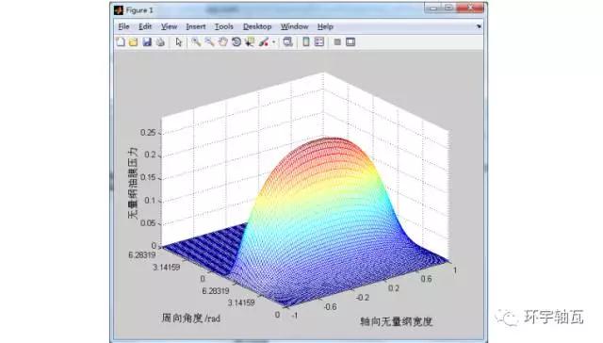This screenshot has width=603, height=343.
Task: Open the Desktop menu
Action: 257,26
